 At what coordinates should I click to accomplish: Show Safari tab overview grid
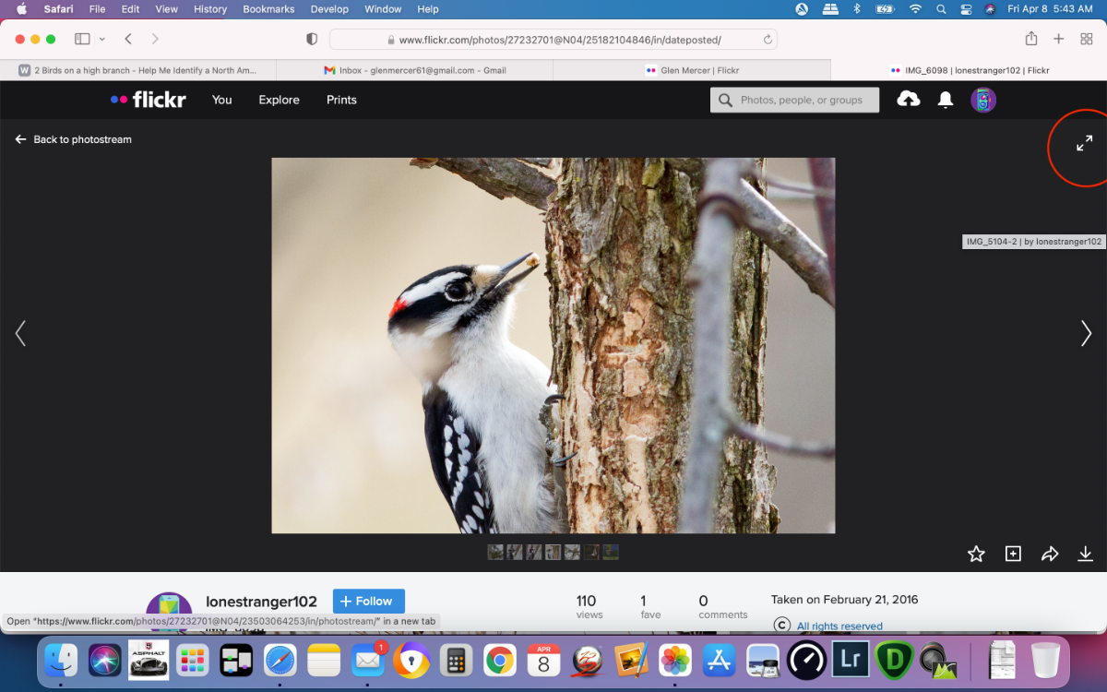click(x=1087, y=39)
